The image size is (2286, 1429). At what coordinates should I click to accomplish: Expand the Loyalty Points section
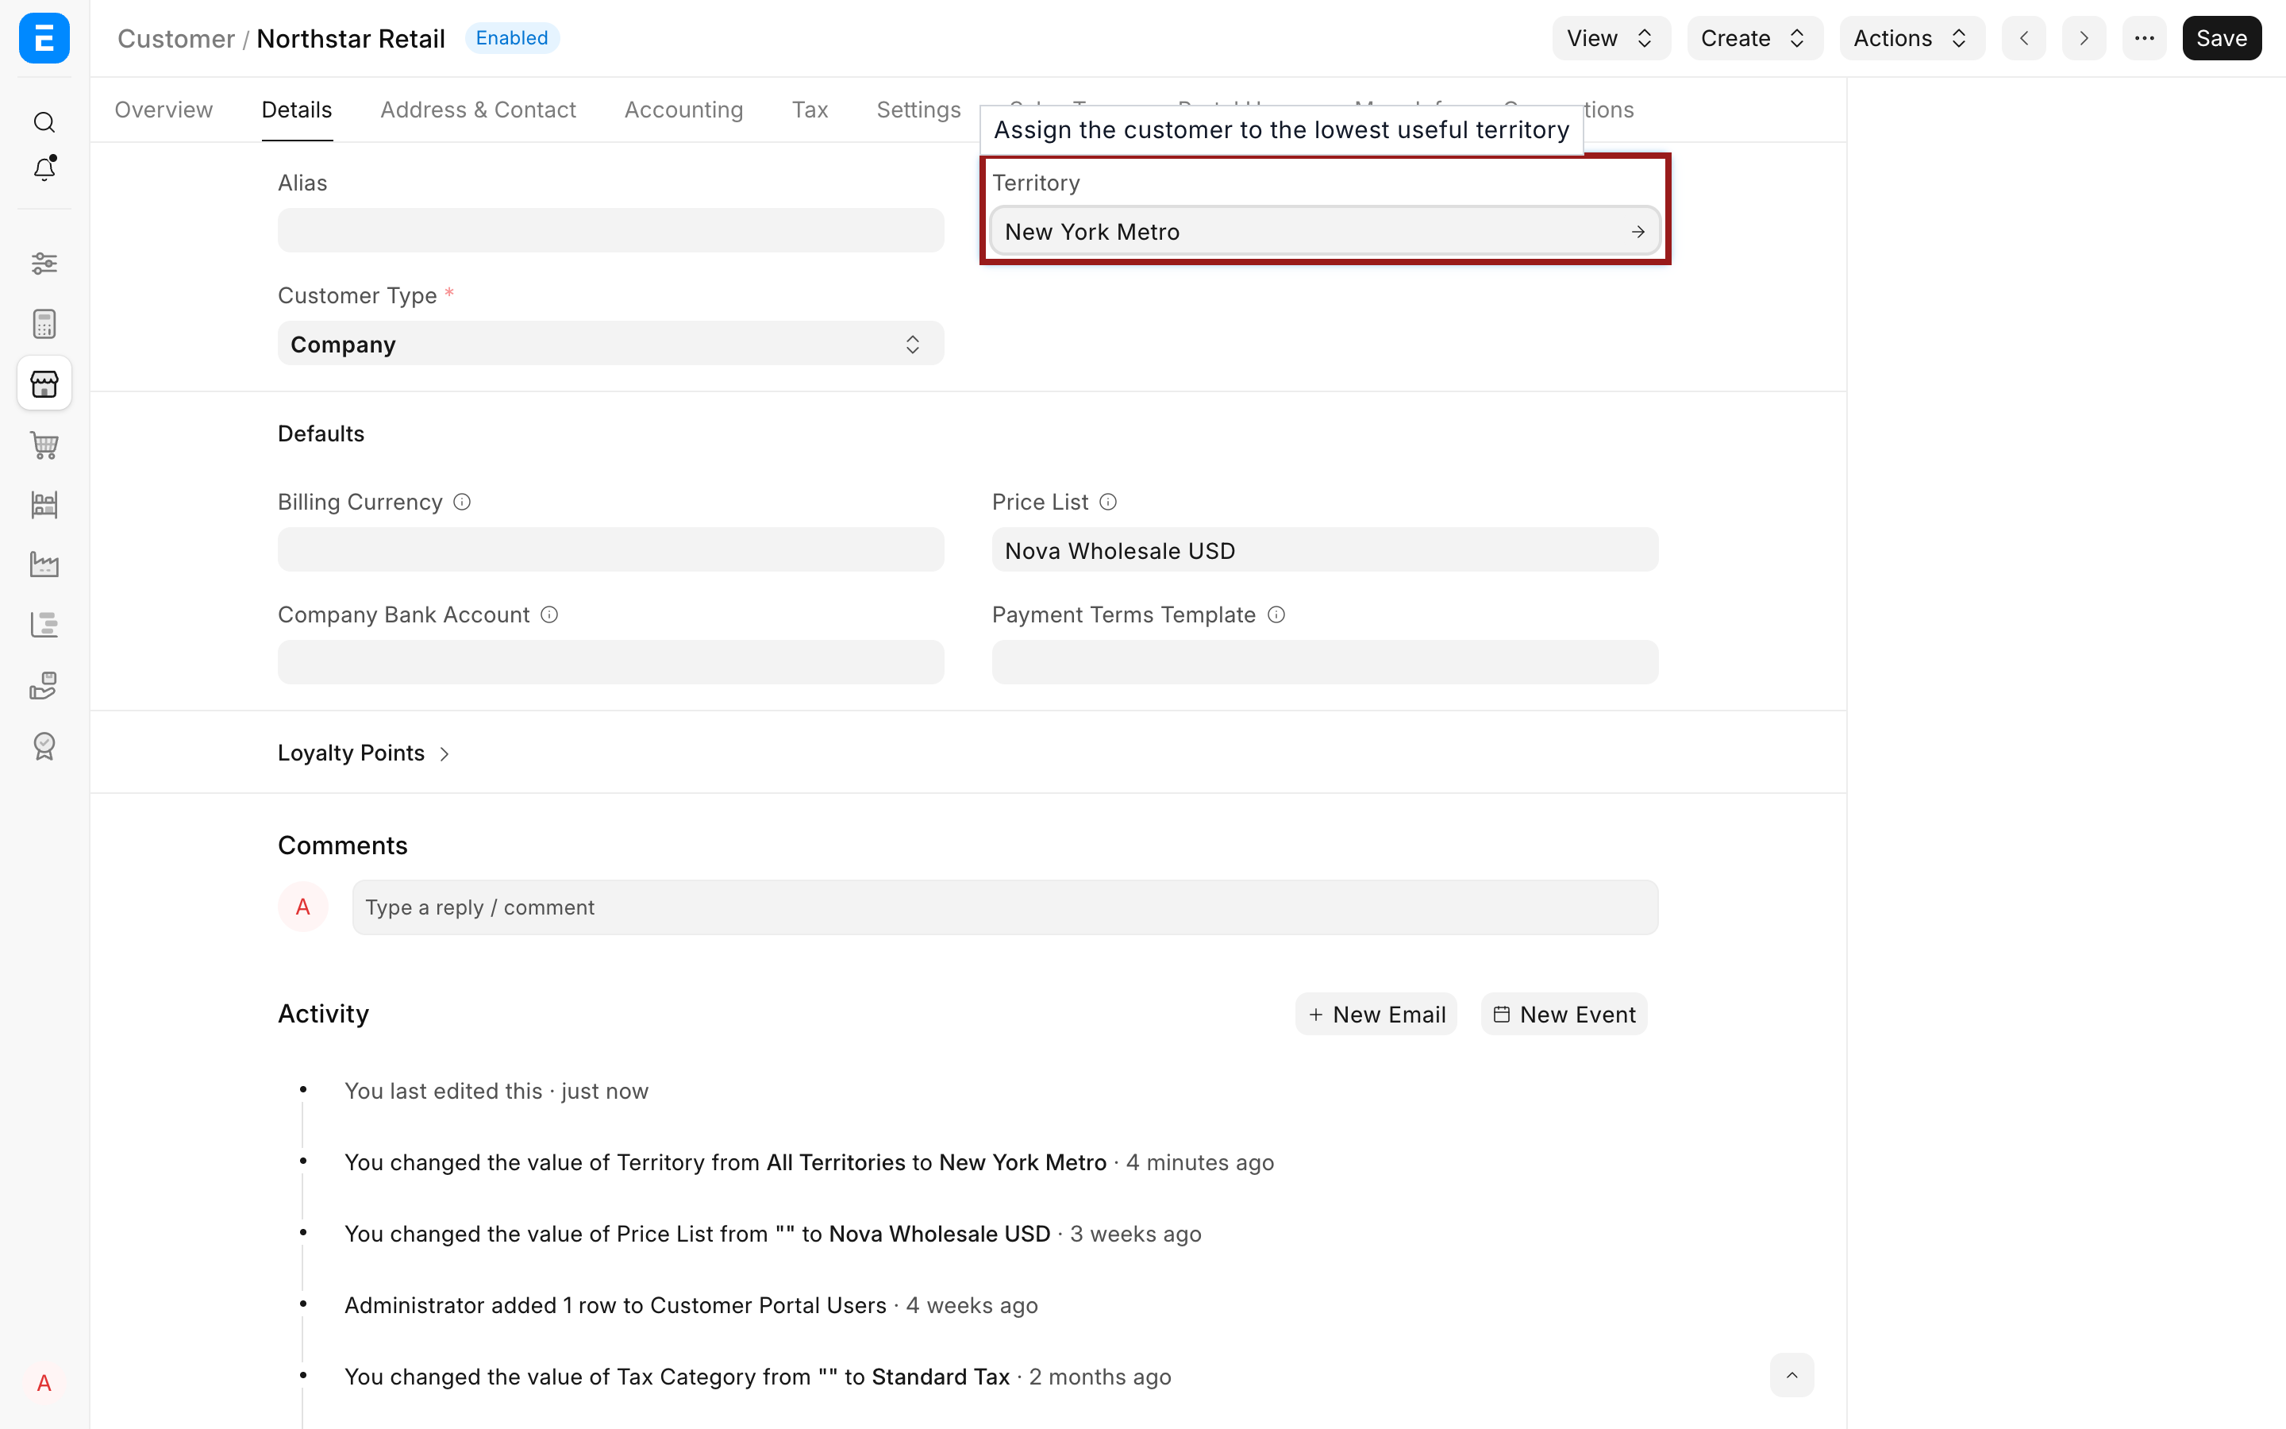(x=364, y=753)
